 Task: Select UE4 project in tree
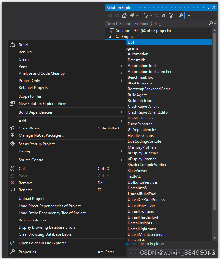tap(131, 42)
